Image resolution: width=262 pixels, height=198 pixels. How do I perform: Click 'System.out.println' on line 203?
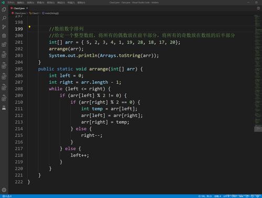(x=73, y=56)
